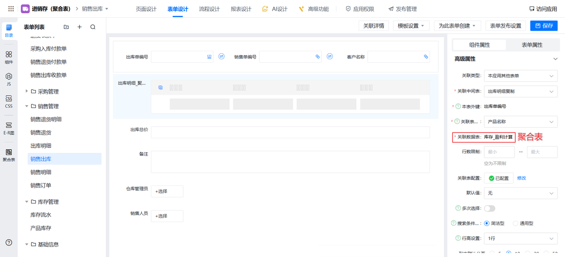The width and height of the screenshot is (565, 257).
Task: Open the JS editor sidebar icon
Action: [8, 79]
